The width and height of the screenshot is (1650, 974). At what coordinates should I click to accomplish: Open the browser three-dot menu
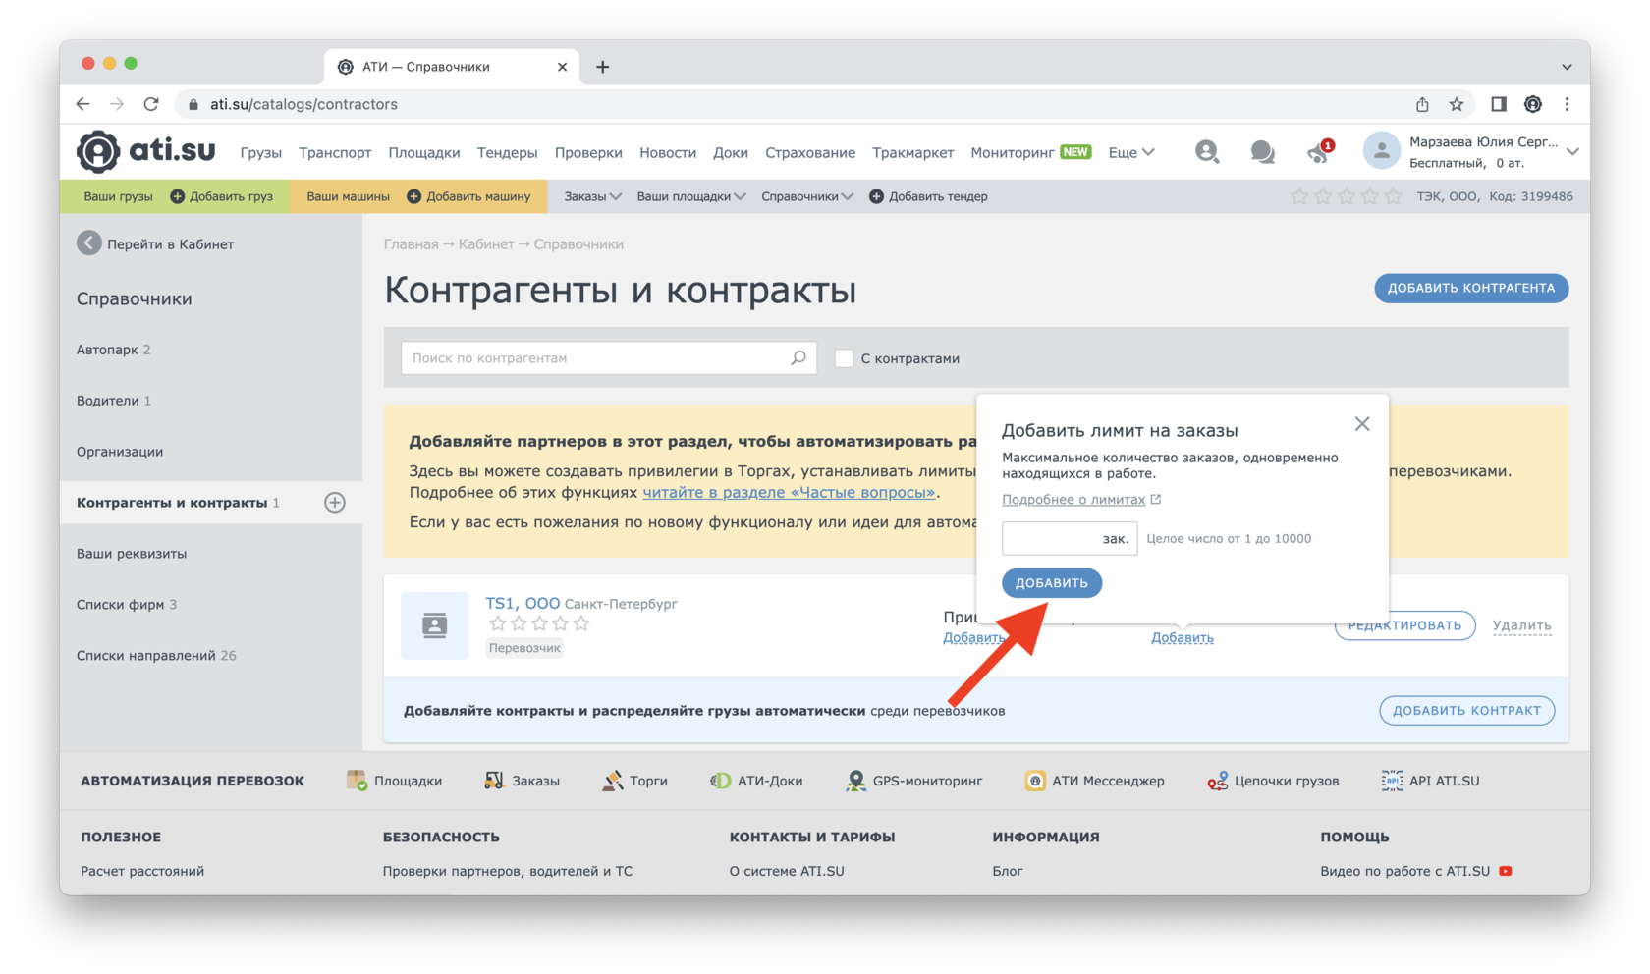coord(1567,104)
